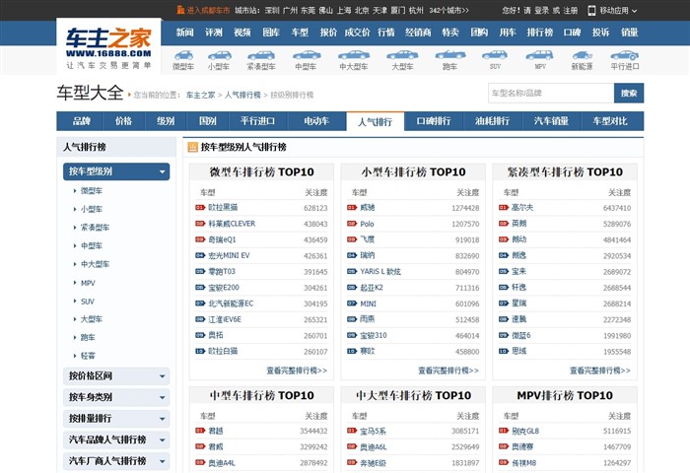Open the 电动车 tab
Image resolution: width=690 pixels, height=473 pixels.
pos(316,121)
